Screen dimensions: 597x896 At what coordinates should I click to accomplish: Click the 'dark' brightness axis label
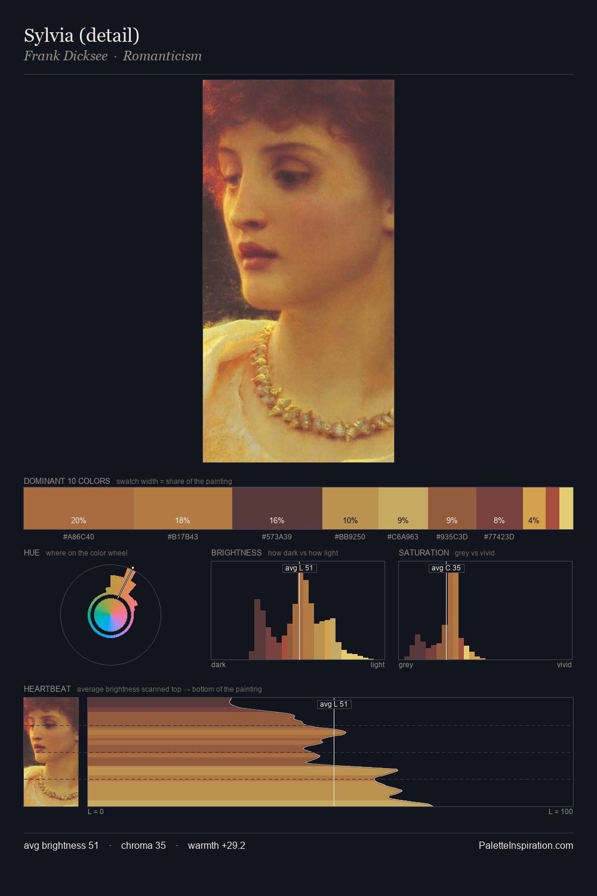pyautogui.click(x=219, y=665)
